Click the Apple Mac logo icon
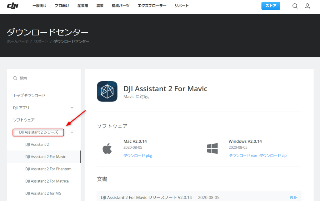The width and height of the screenshot is (320, 201). tap(107, 149)
